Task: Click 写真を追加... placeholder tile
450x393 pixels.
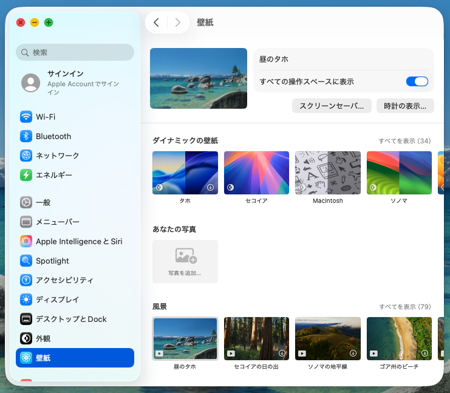Action: coord(185,261)
